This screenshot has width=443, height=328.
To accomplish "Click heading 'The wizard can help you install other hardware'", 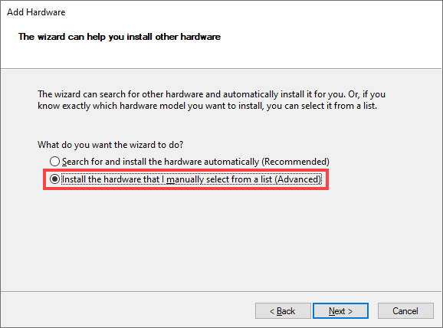I will [120, 37].
